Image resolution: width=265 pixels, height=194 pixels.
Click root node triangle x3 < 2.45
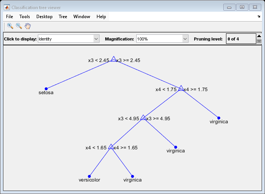coord(114,59)
